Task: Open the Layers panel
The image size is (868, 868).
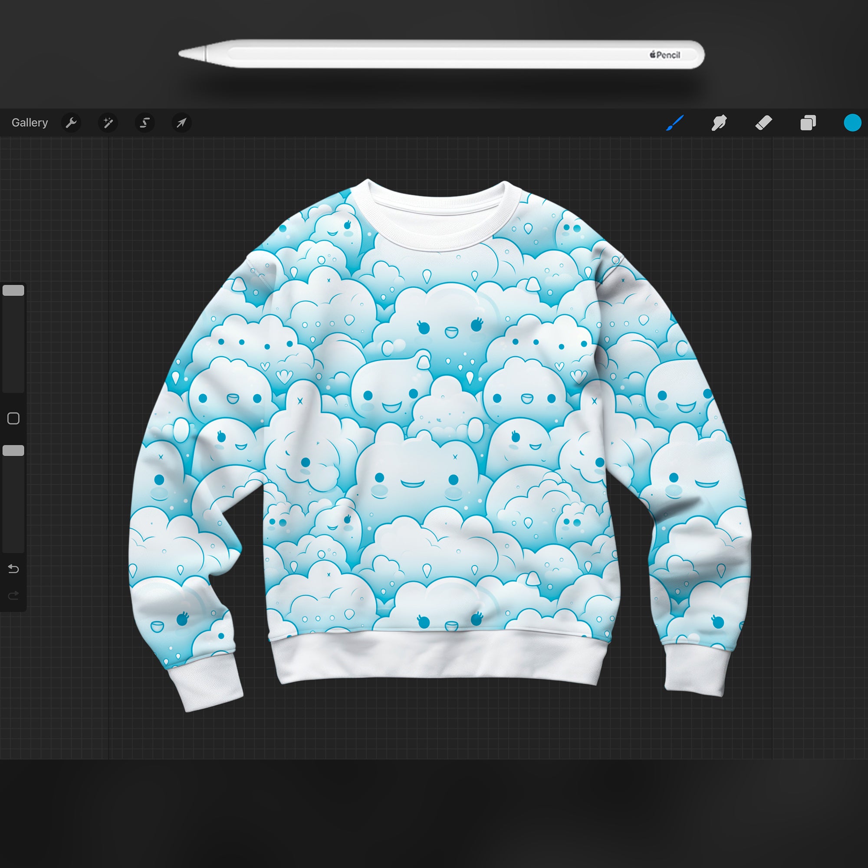Action: (x=807, y=123)
